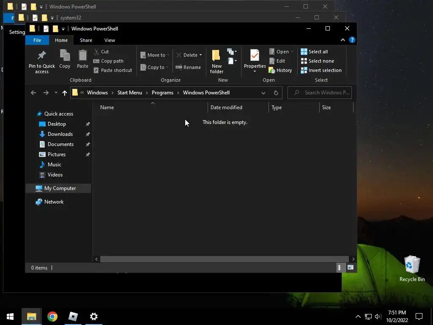Screen dimensions: 433x325
Task: Switch to the Home ribbon tab
Action: tap(61, 40)
